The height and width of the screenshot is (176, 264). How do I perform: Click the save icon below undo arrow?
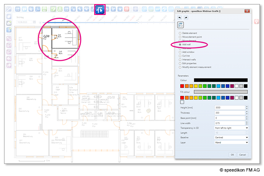[x=180, y=25]
